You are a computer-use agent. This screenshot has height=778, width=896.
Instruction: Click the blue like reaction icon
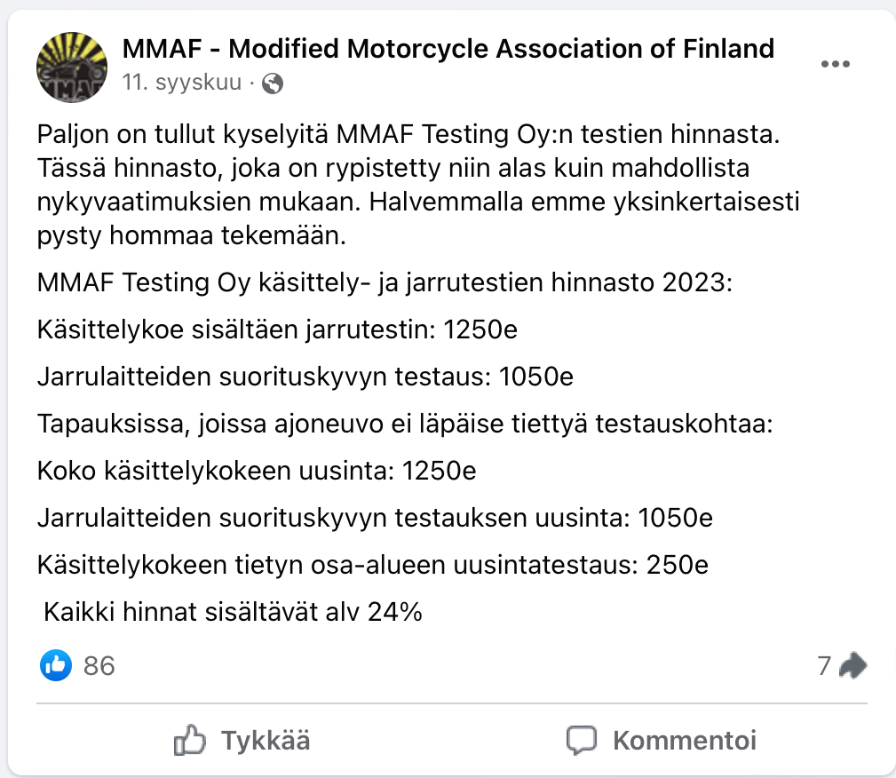[56, 664]
